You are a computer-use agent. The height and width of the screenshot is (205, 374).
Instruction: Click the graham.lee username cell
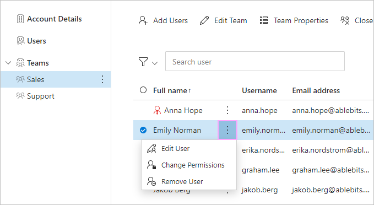click(x=261, y=170)
